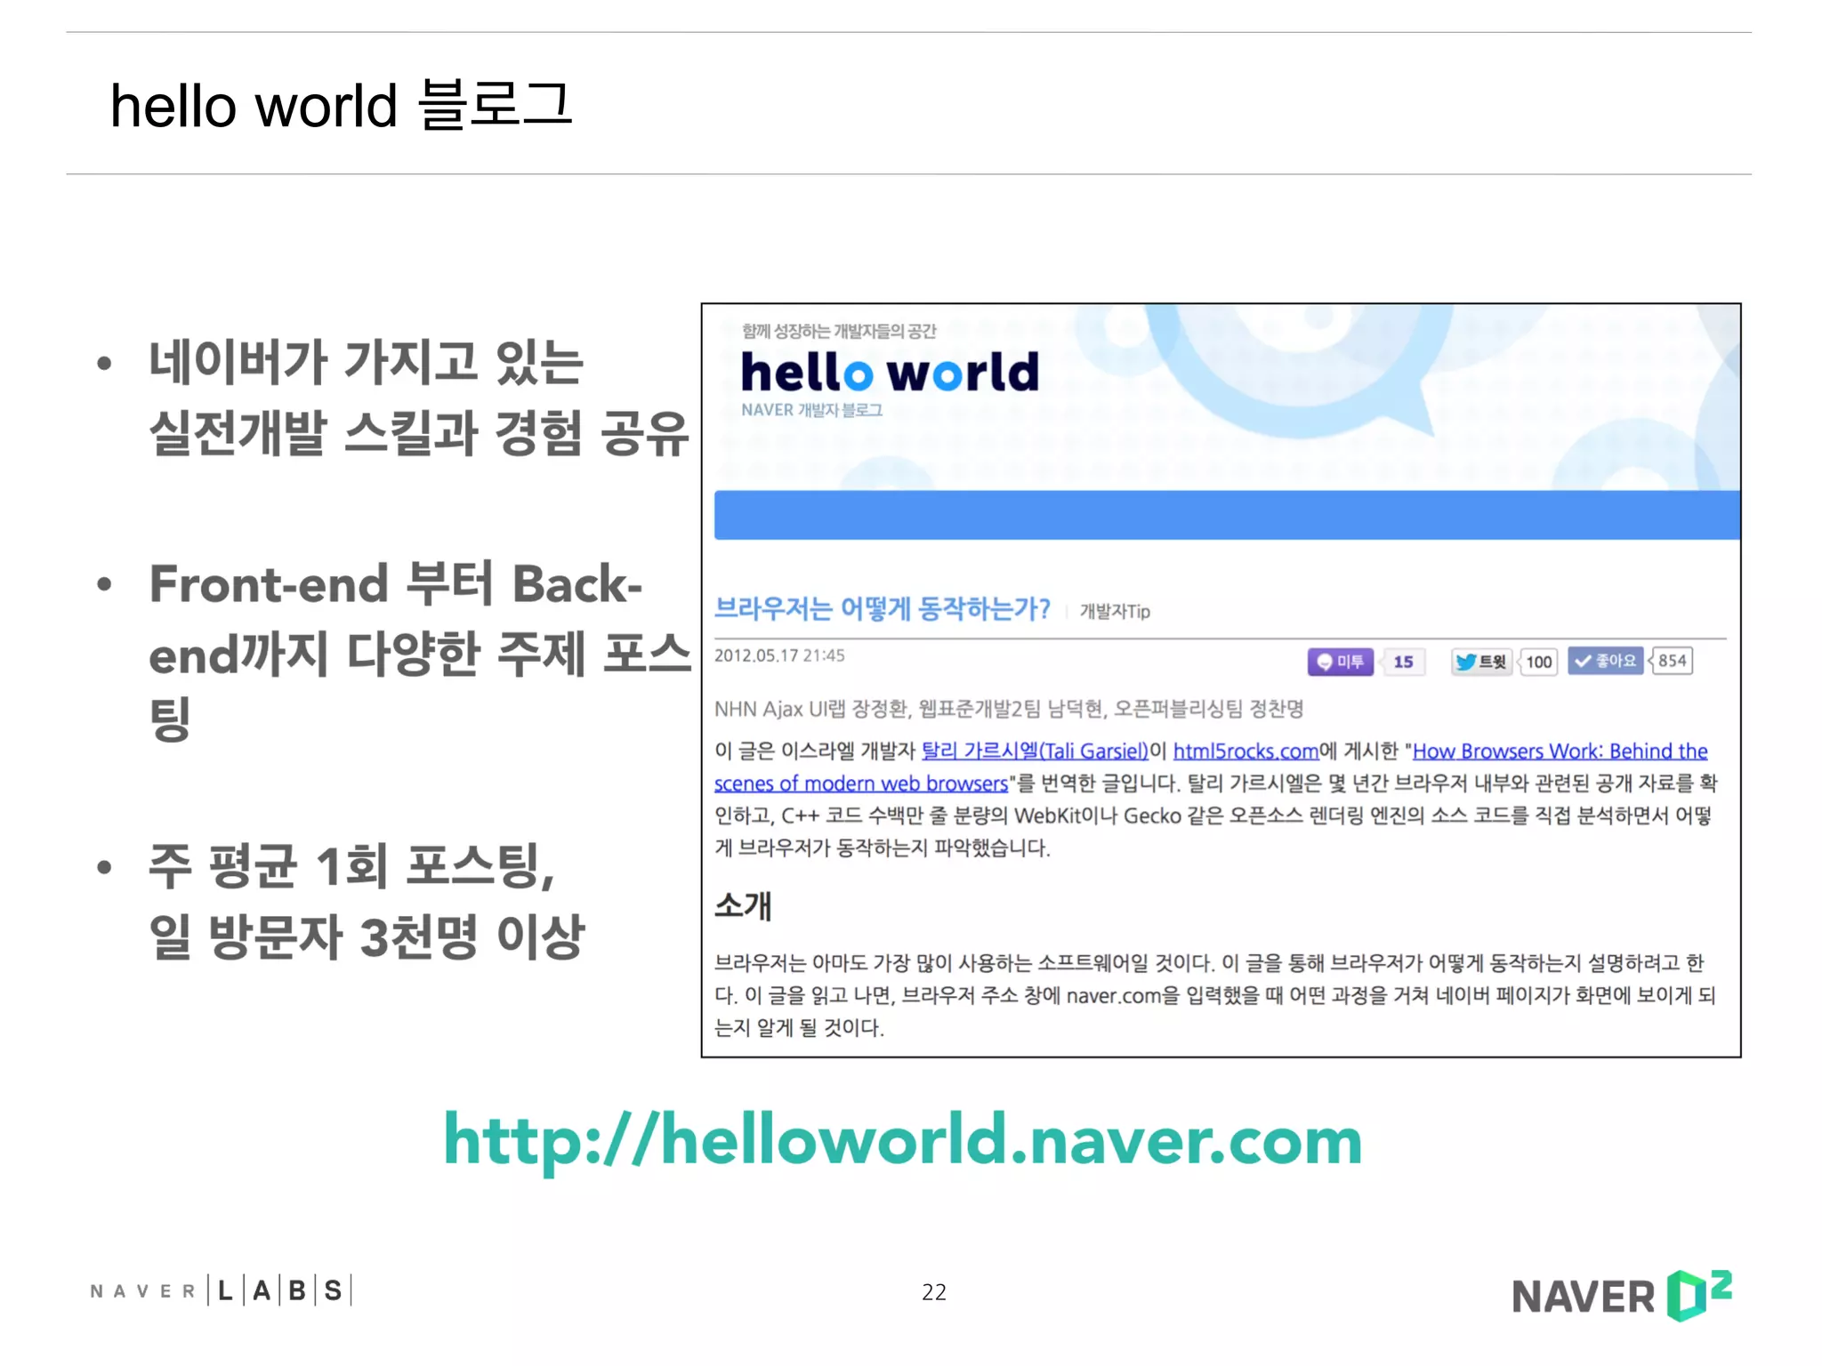
Task: Click 'scenes of modern web browsers' link text
Action: tap(860, 783)
